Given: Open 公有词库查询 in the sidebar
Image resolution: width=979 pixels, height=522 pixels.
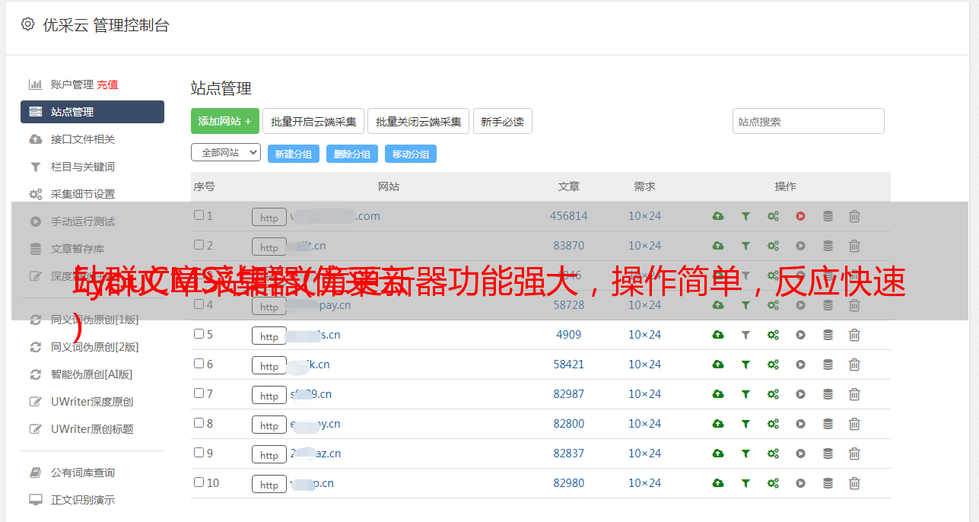Looking at the screenshot, I should point(83,473).
